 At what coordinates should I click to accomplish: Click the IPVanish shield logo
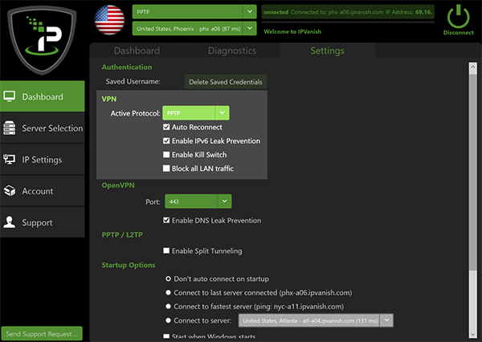42,37
